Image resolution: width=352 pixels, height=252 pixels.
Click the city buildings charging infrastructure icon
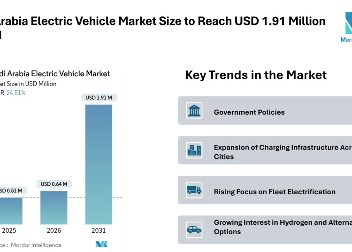click(194, 150)
